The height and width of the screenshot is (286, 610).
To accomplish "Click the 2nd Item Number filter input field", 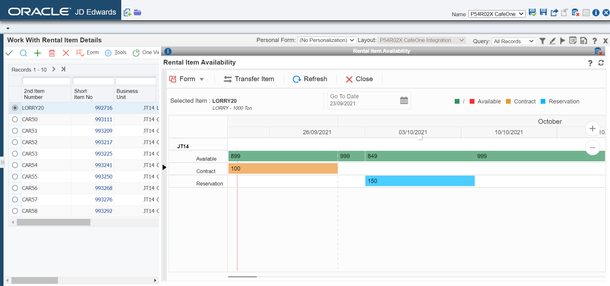I will tap(46, 80).
